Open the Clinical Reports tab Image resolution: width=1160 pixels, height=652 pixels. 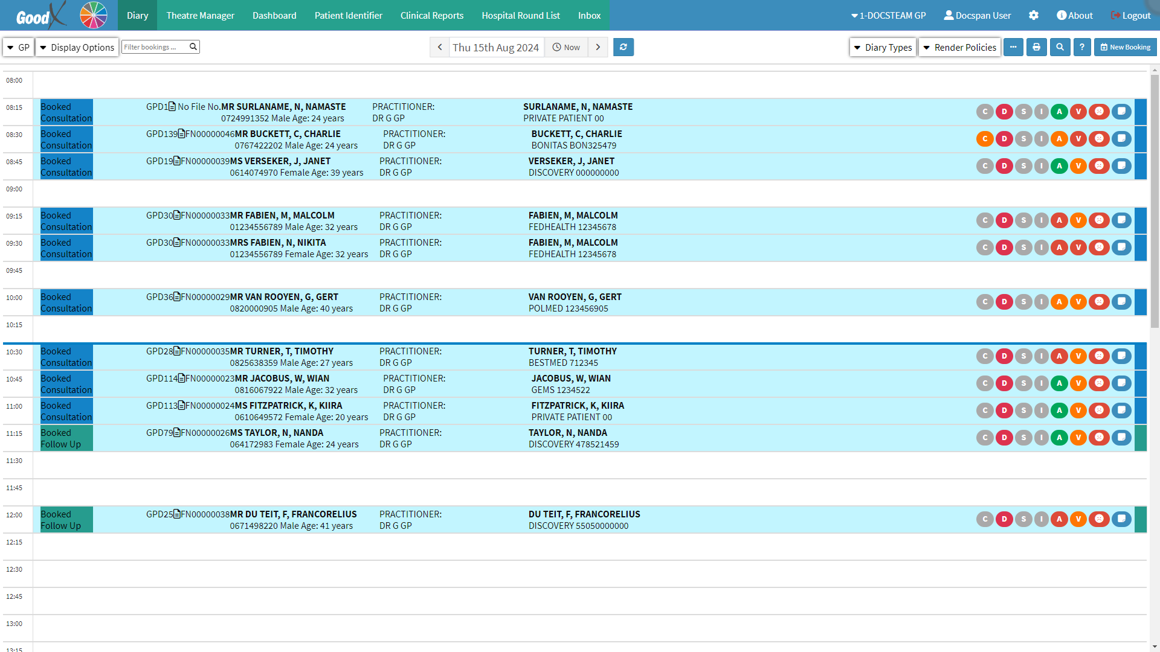click(431, 16)
